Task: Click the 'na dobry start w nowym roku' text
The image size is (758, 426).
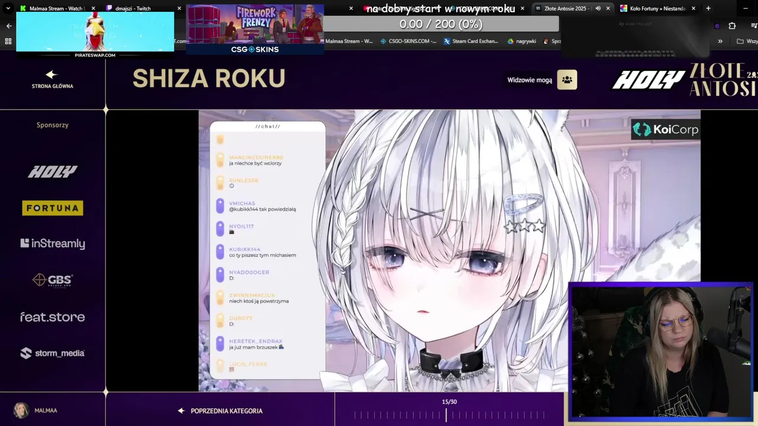Action: tap(441, 9)
